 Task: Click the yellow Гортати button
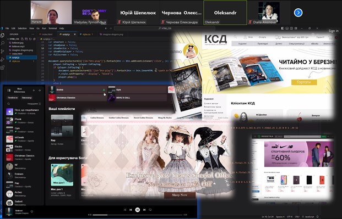tap(304, 82)
